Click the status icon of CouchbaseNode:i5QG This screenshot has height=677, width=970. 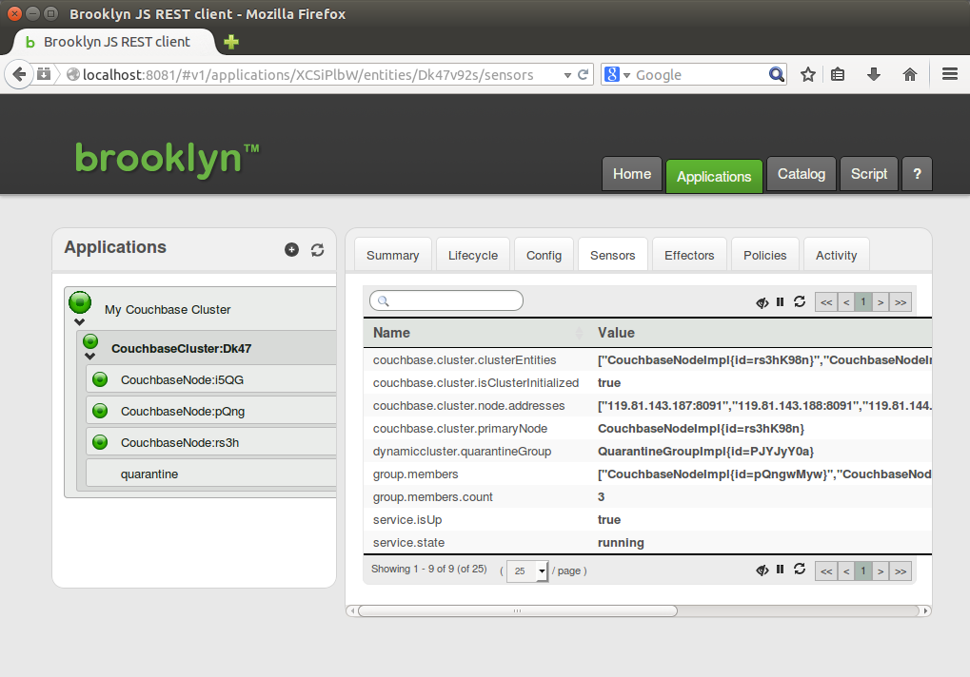[100, 379]
